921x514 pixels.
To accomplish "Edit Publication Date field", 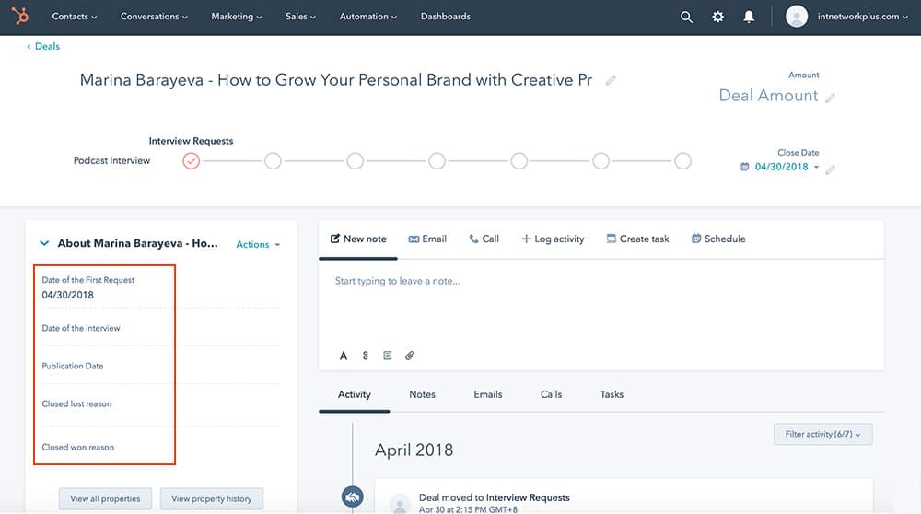I will tap(160, 366).
